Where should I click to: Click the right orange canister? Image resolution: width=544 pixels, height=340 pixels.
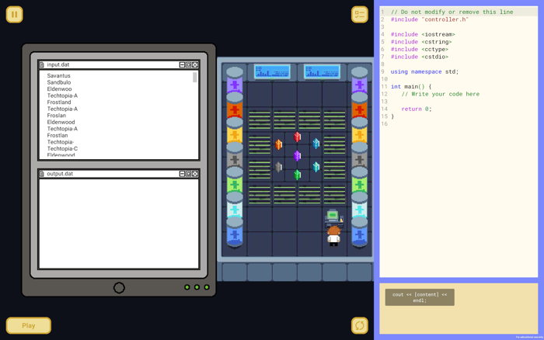click(x=359, y=106)
